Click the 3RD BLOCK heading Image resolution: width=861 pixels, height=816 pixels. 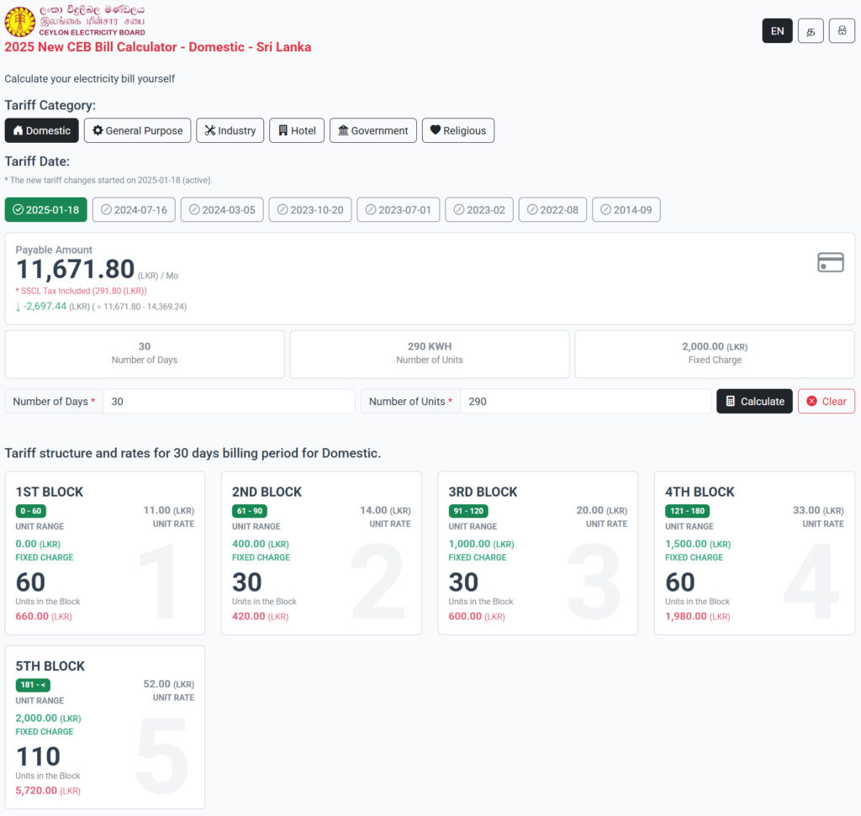[483, 492]
